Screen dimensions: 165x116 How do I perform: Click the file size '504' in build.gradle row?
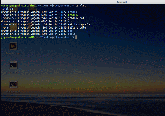[x=45, y=28]
